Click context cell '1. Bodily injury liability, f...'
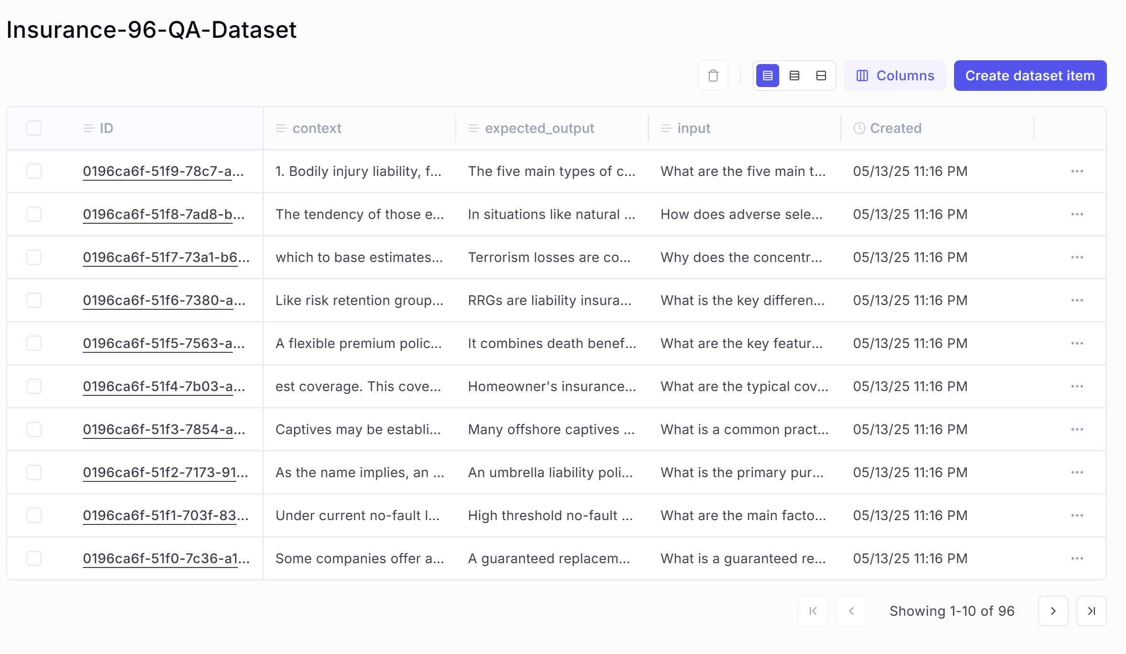Screen dimensions: 1126x654 pos(358,171)
